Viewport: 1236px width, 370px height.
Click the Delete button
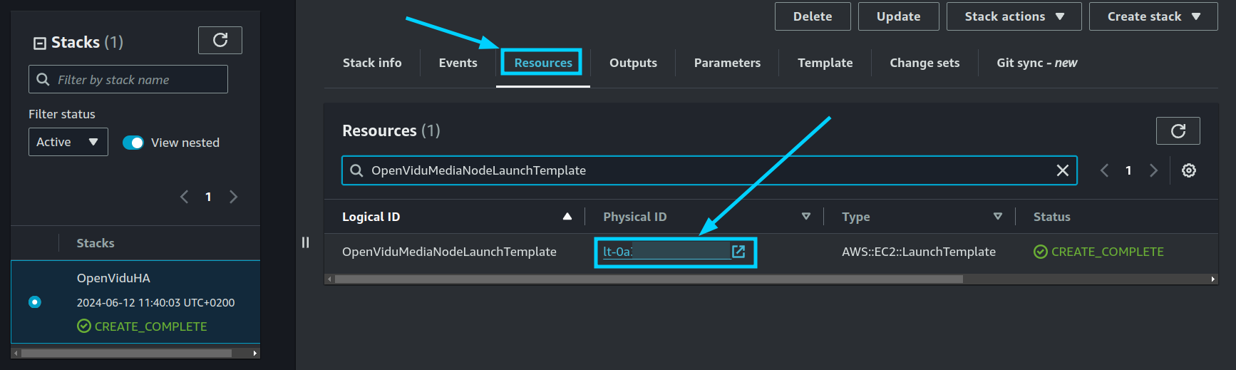[813, 16]
